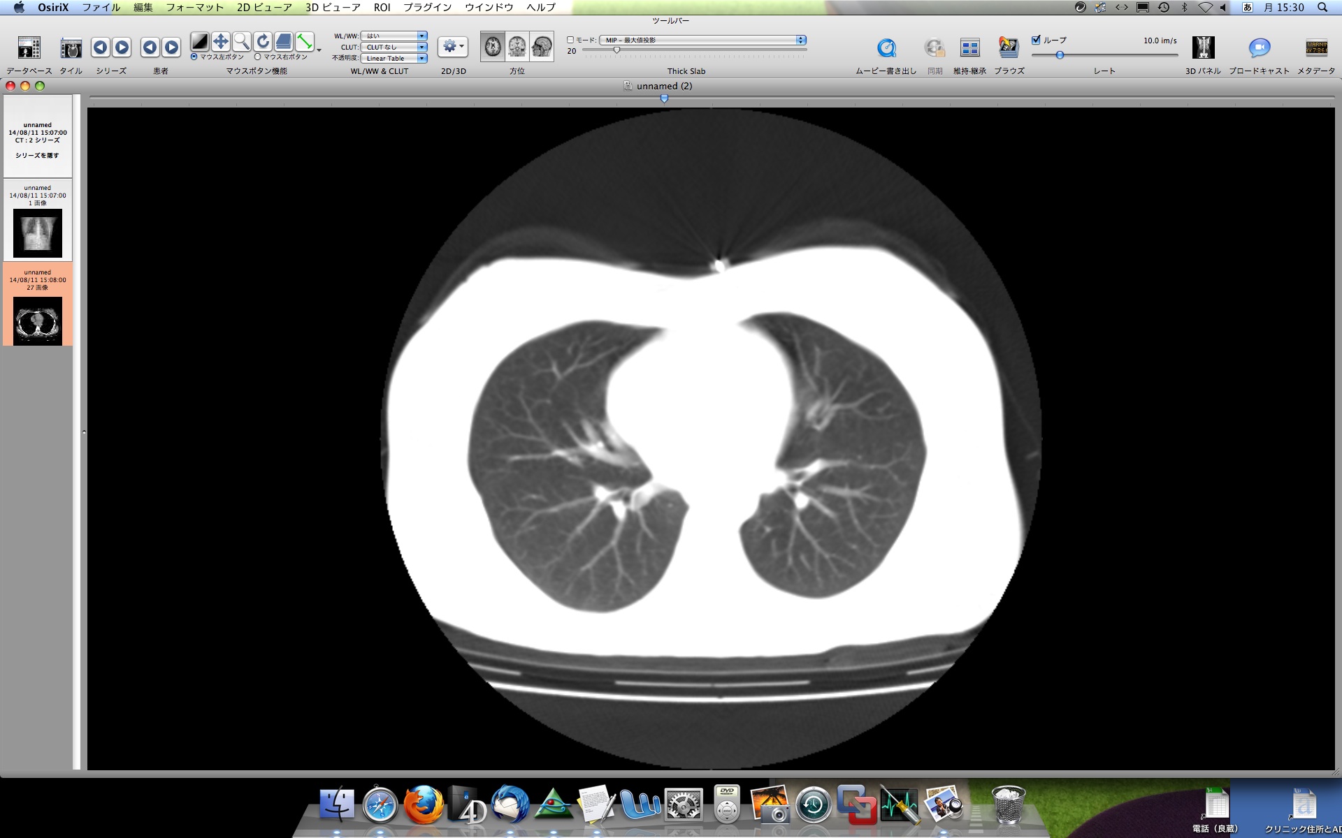Open the 不透明度 Linear Table dropdown
The height and width of the screenshot is (838, 1342).
(x=394, y=58)
